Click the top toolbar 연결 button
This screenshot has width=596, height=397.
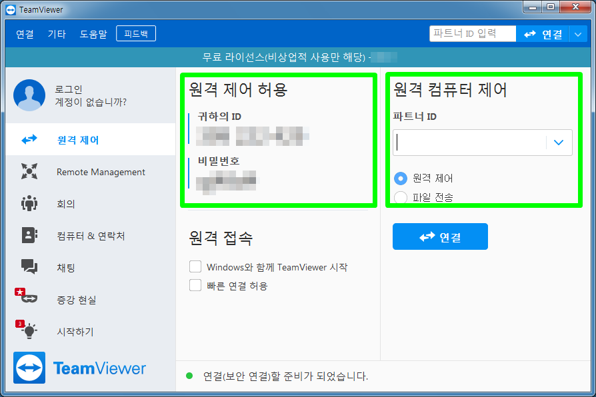pos(543,34)
